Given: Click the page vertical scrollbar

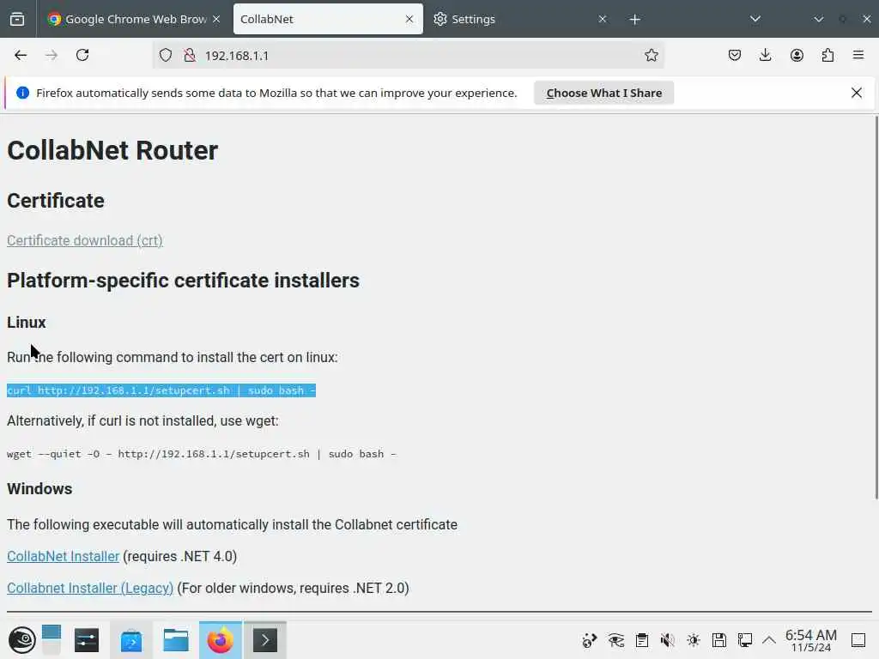Looking at the screenshot, I should point(876,307).
